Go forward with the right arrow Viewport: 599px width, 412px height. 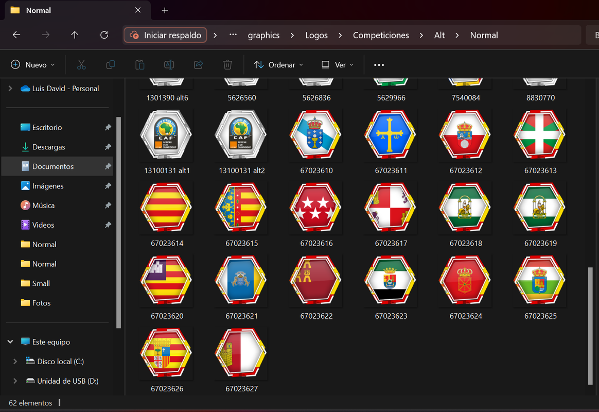point(45,35)
